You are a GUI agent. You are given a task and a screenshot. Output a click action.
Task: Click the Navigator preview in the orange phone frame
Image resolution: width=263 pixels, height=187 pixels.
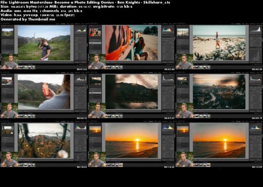[x=7, y=81]
